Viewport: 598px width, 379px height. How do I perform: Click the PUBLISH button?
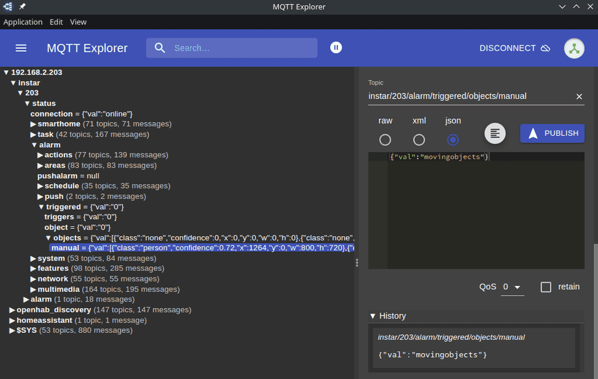pyautogui.click(x=552, y=133)
